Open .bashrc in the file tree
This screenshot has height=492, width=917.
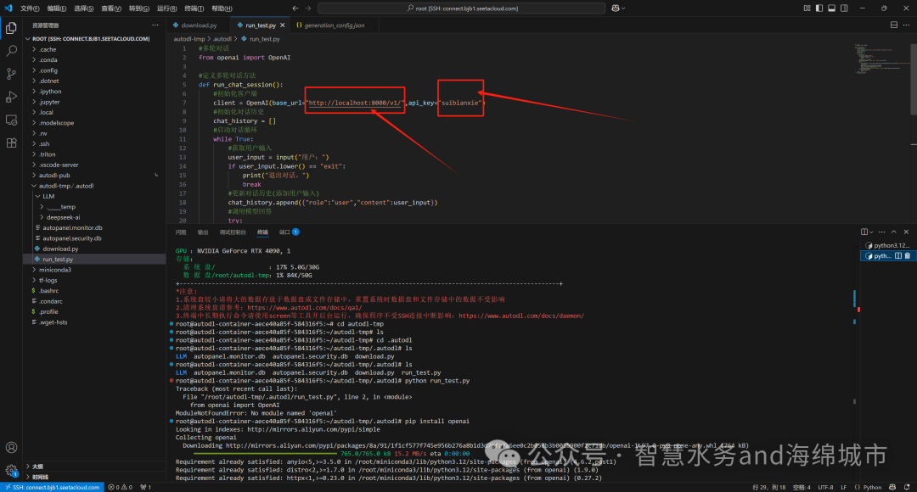click(x=95, y=291)
